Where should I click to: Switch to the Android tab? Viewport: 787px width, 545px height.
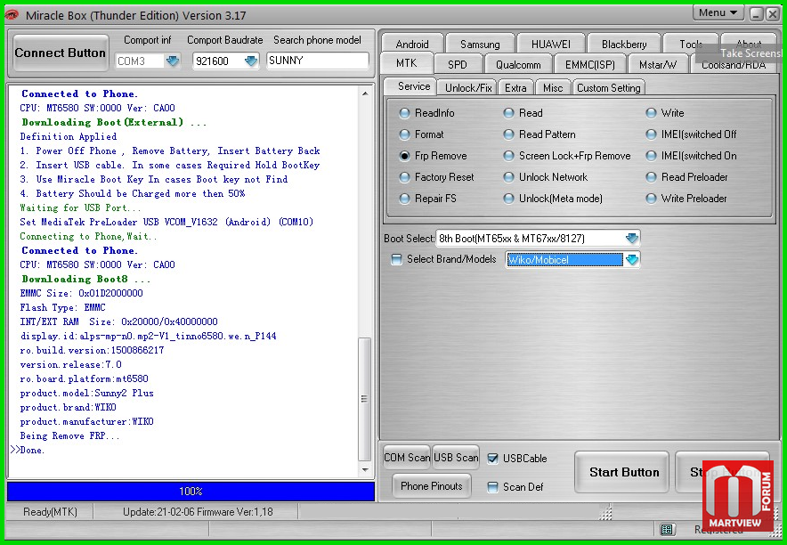pos(412,45)
